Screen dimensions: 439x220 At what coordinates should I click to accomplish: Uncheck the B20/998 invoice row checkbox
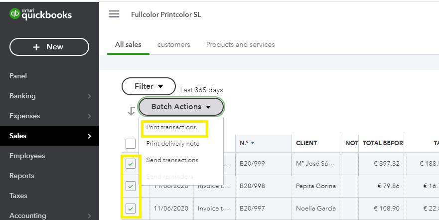tap(131, 186)
